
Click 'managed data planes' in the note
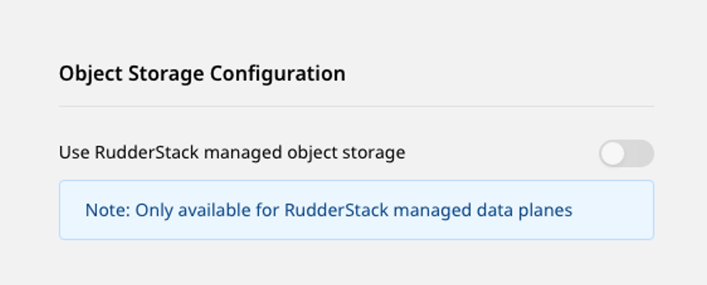(483, 211)
